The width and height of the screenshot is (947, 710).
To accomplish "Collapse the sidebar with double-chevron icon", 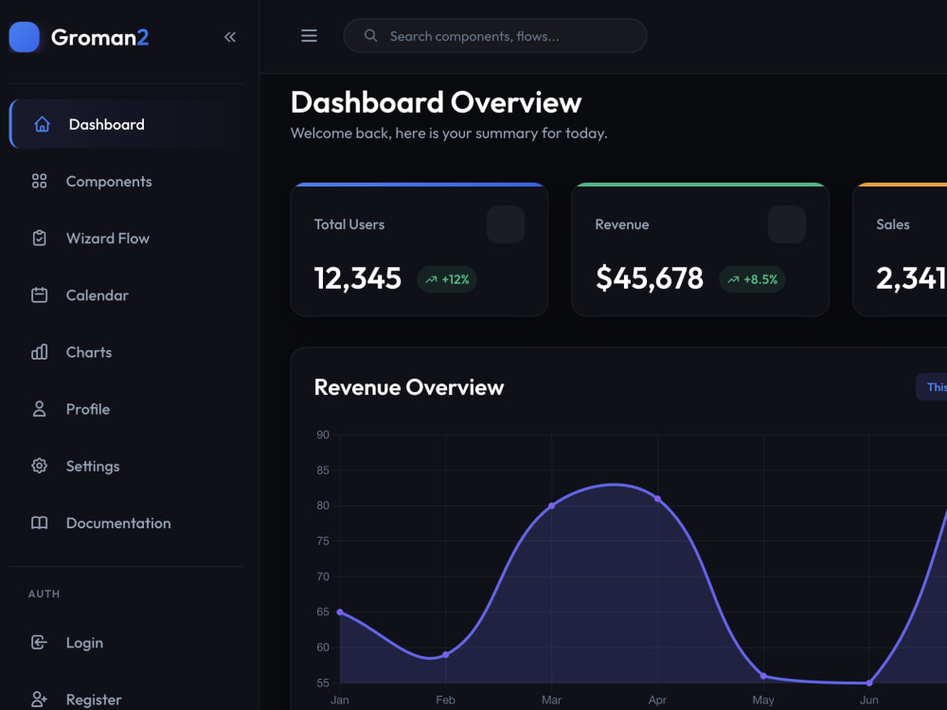I will tap(230, 37).
